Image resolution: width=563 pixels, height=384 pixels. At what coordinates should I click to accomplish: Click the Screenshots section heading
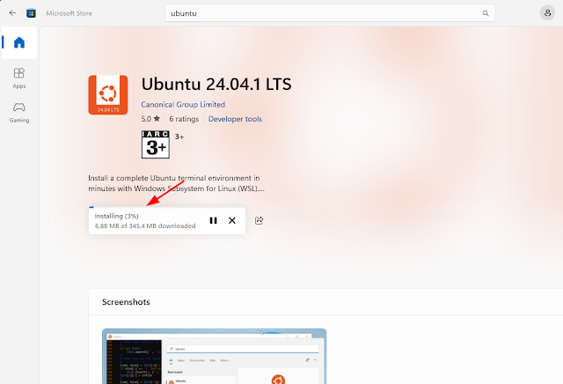tap(126, 302)
